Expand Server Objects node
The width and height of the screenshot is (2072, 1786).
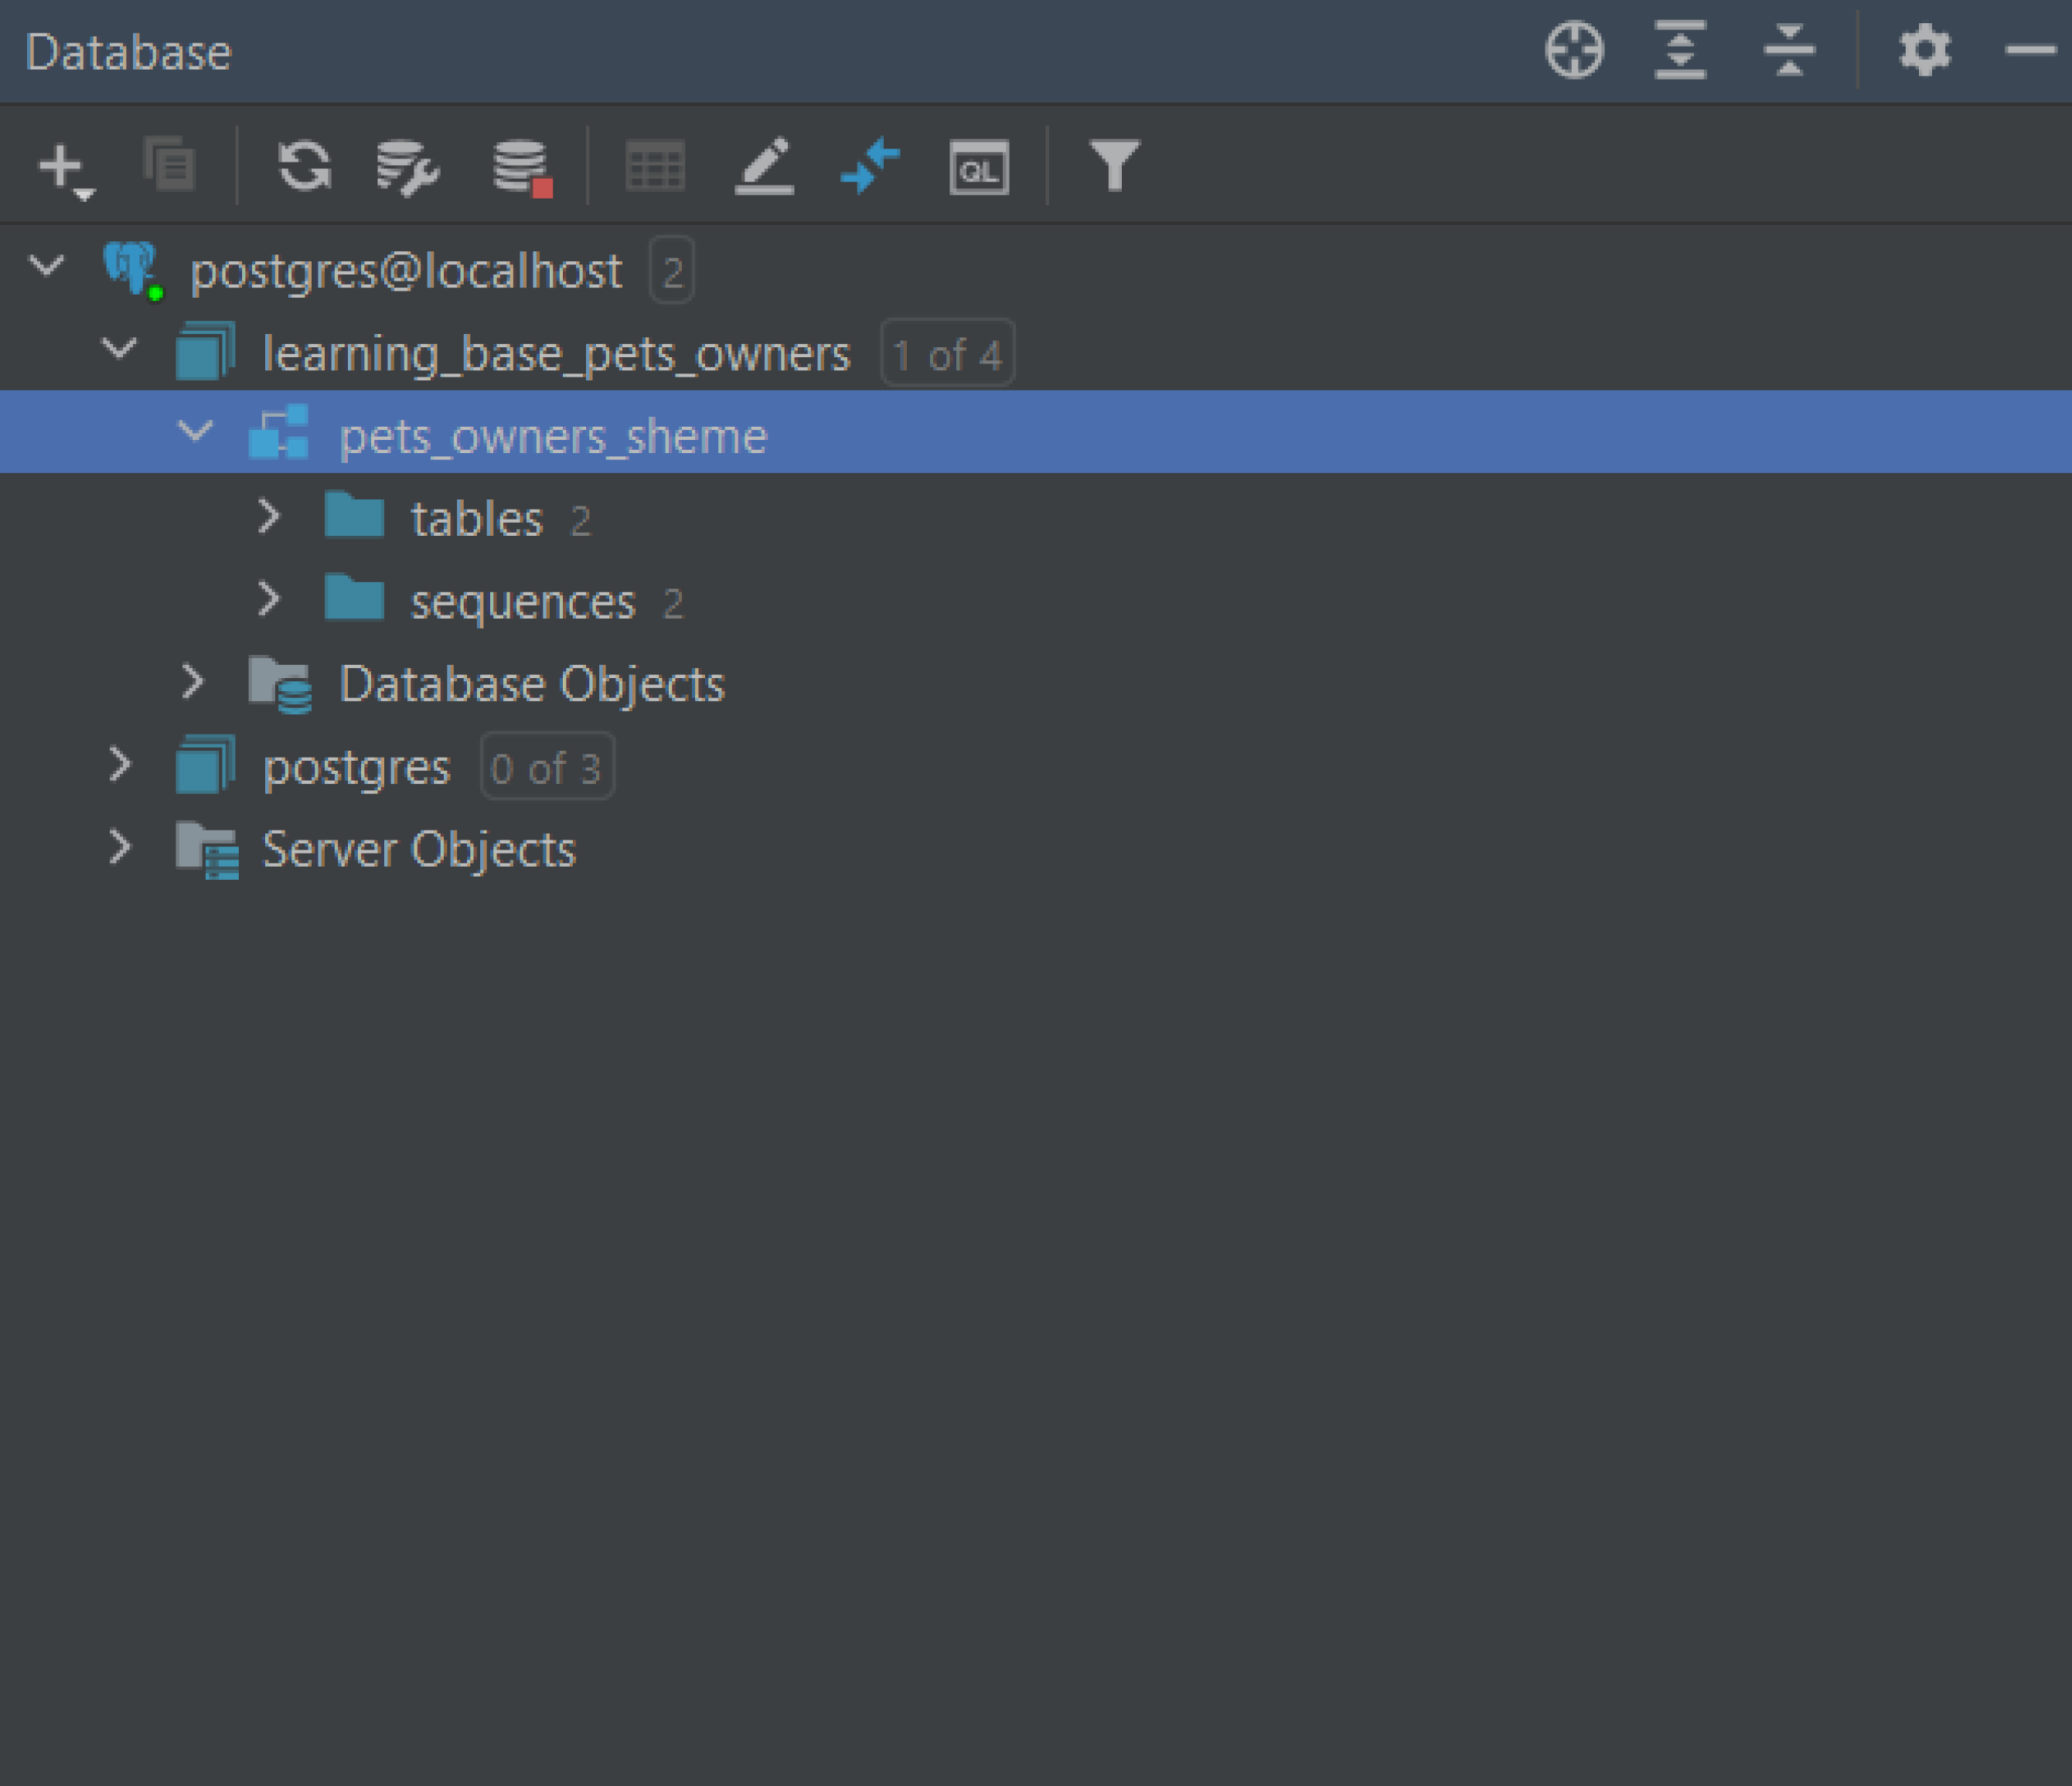(x=120, y=848)
